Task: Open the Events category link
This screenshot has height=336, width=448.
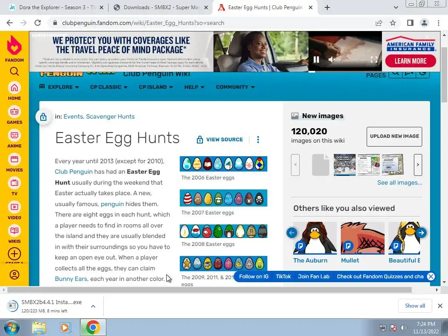Action: pyautogui.click(x=73, y=116)
